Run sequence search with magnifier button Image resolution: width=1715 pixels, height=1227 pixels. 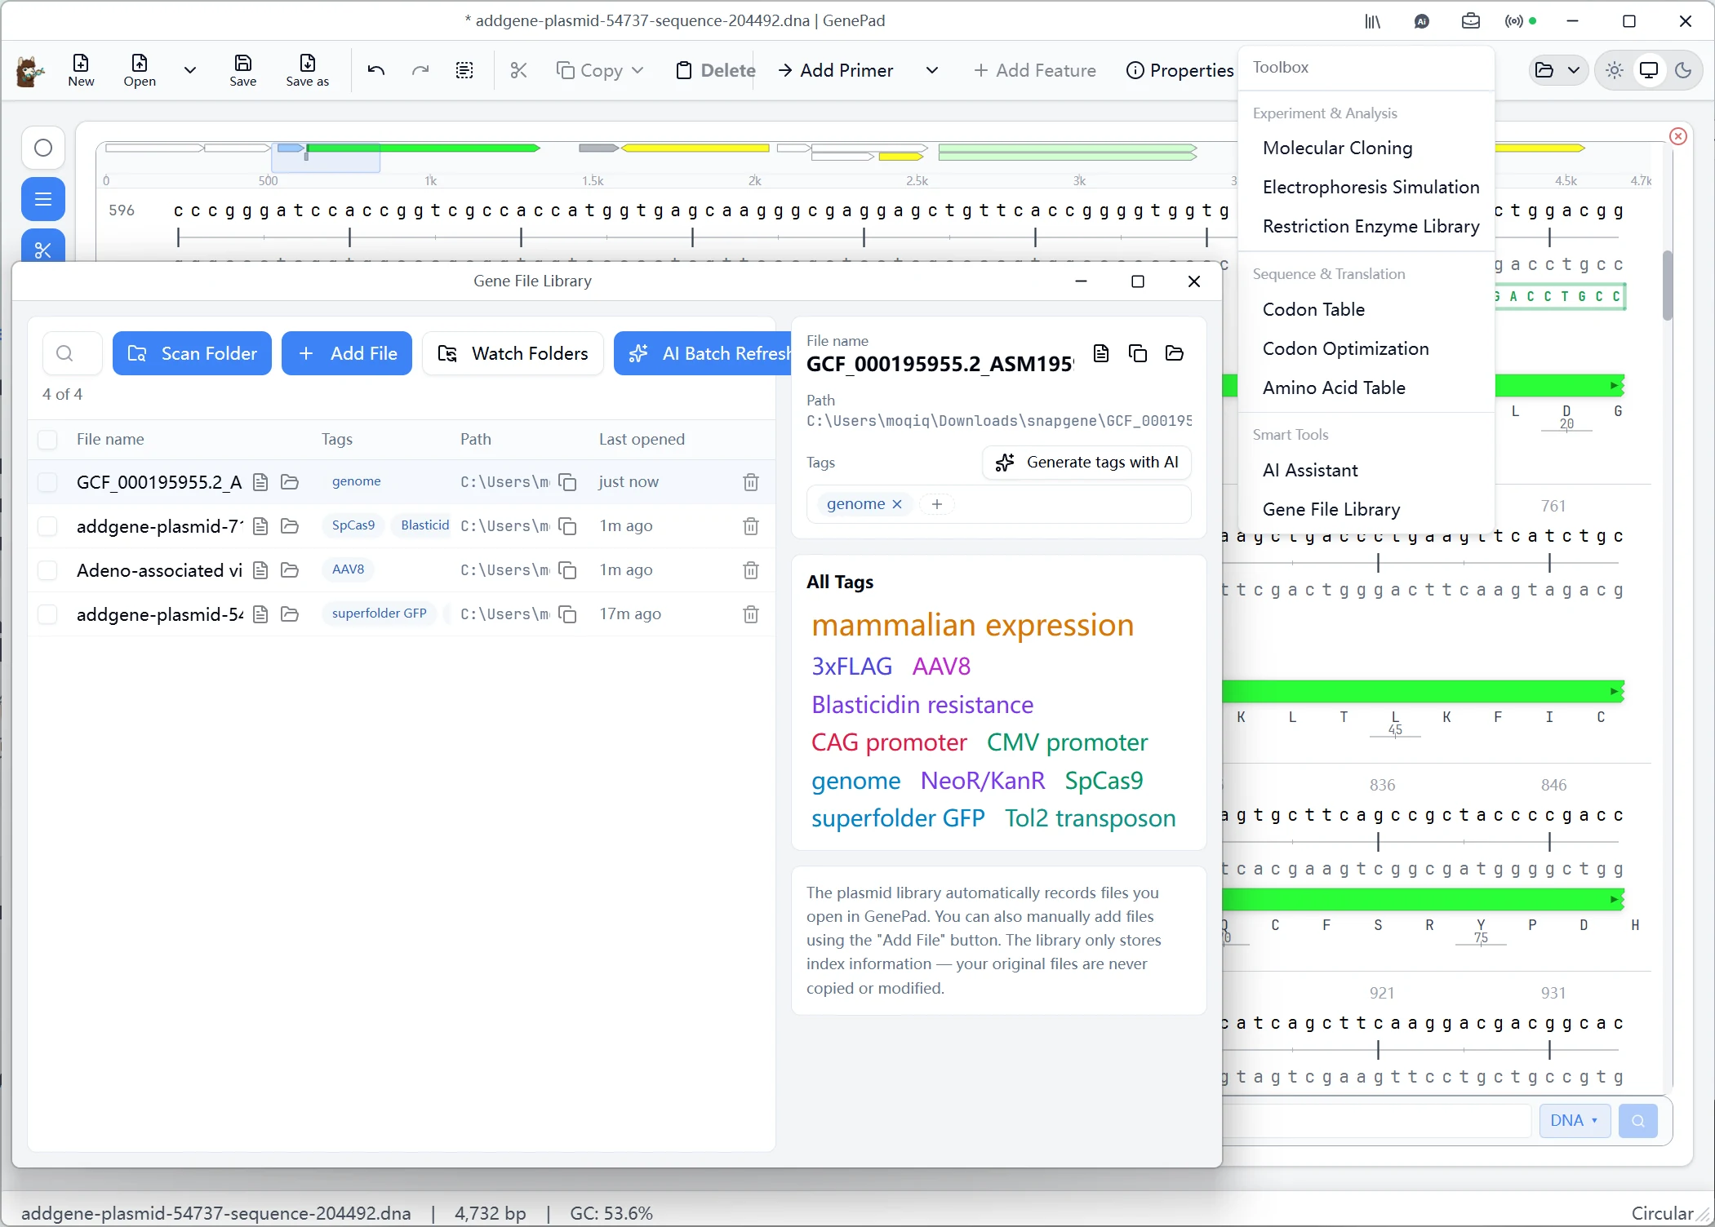(1637, 1120)
